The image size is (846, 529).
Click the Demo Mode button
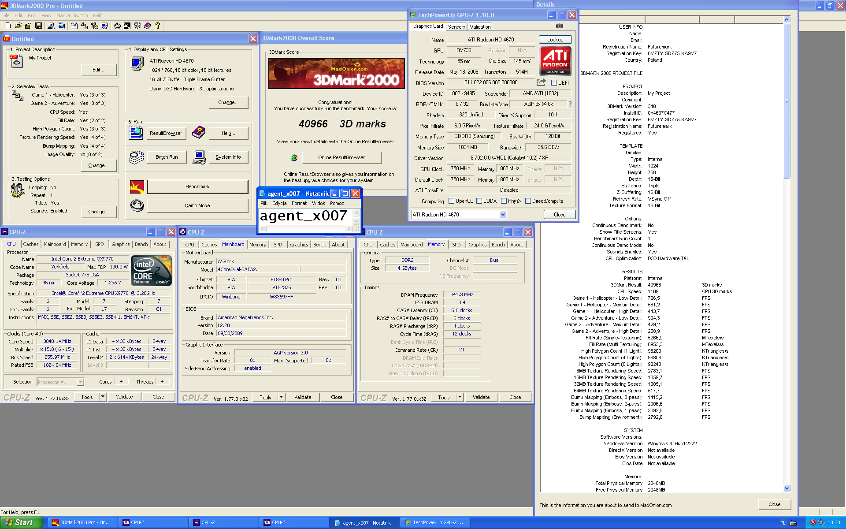click(197, 205)
